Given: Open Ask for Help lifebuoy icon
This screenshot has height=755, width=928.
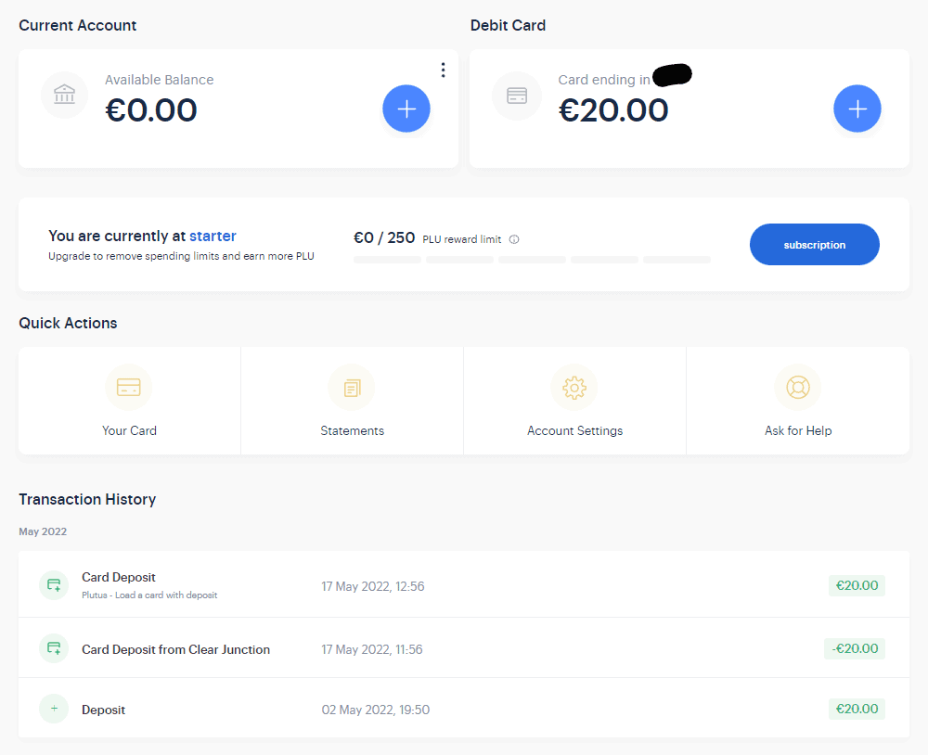Looking at the screenshot, I should coord(798,388).
